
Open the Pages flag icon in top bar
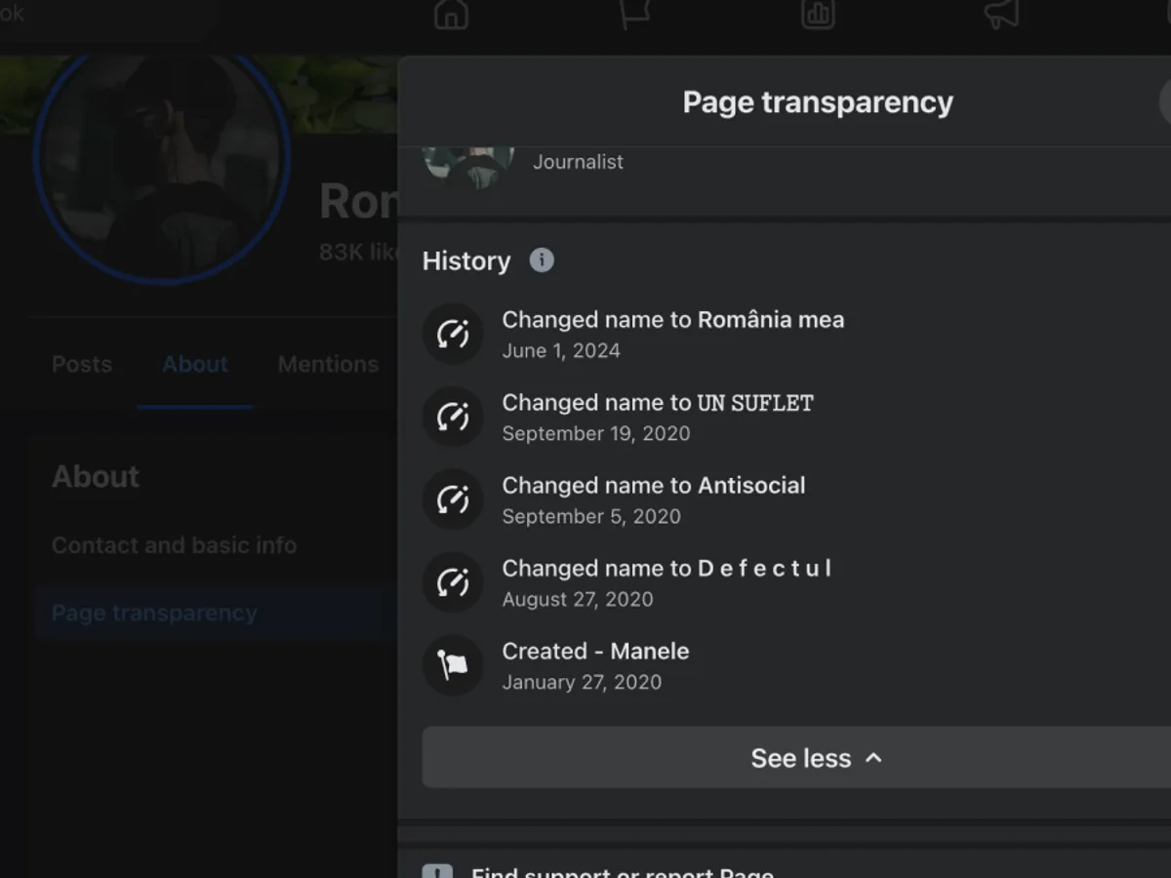[634, 15]
